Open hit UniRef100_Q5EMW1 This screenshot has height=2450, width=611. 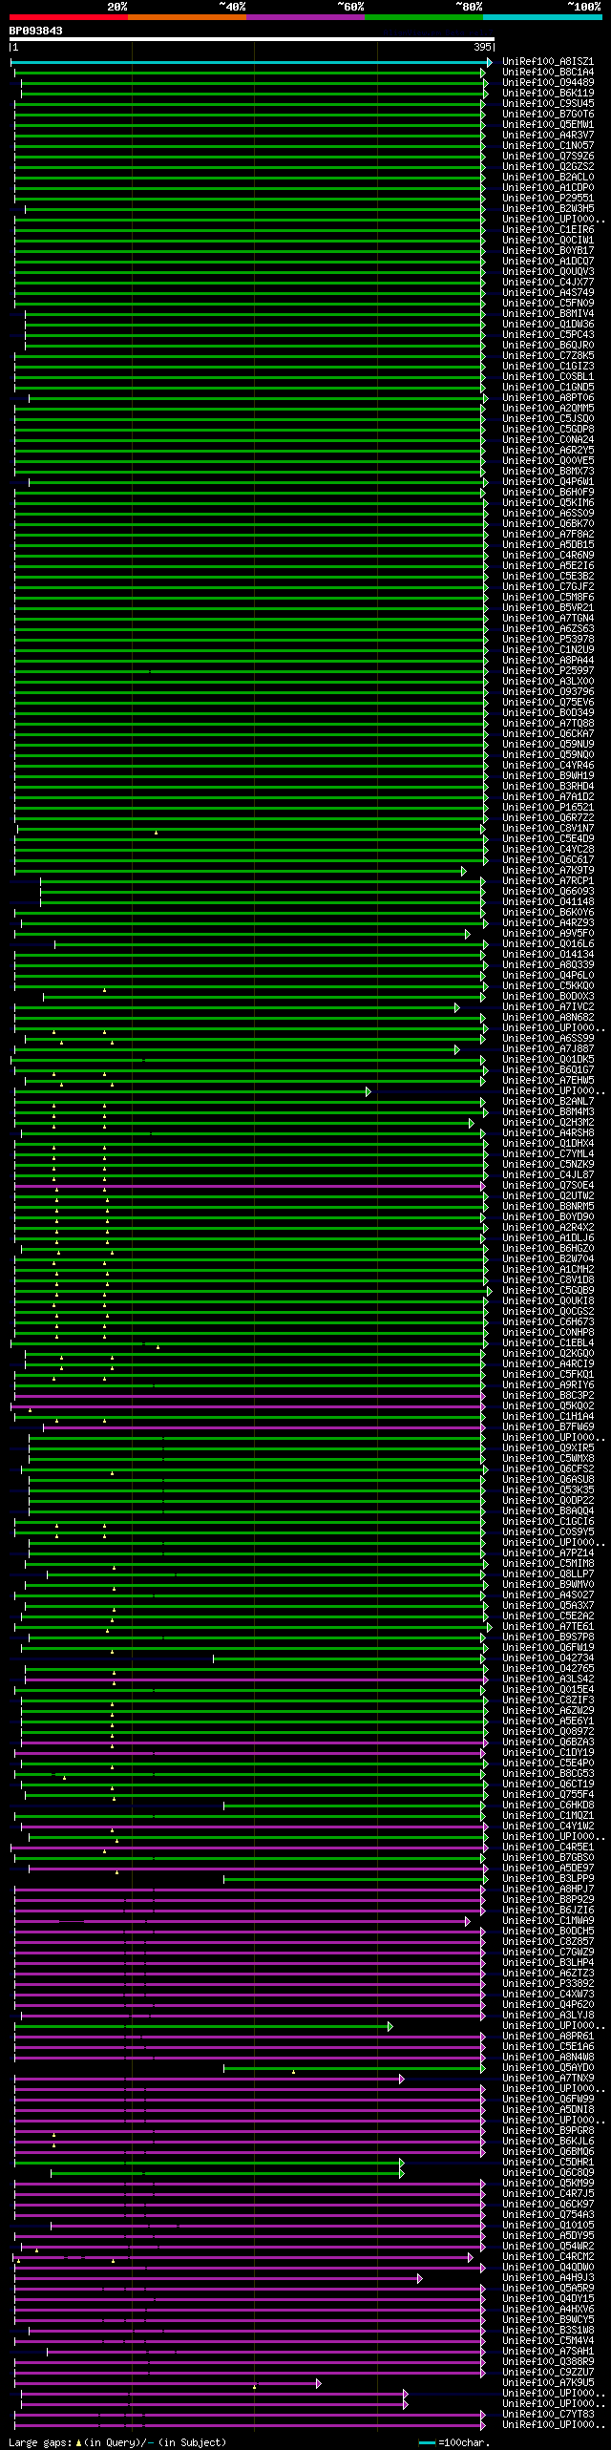[x=548, y=125]
